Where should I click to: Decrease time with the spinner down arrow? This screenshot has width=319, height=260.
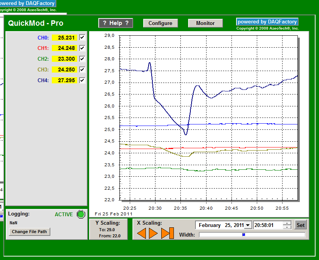287,227
